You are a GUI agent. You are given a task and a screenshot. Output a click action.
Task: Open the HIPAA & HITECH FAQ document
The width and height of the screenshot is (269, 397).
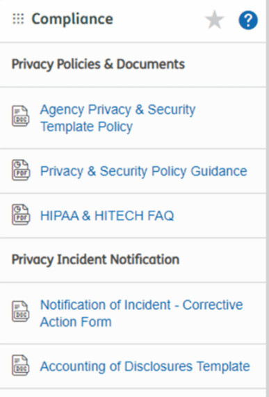[107, 216]
